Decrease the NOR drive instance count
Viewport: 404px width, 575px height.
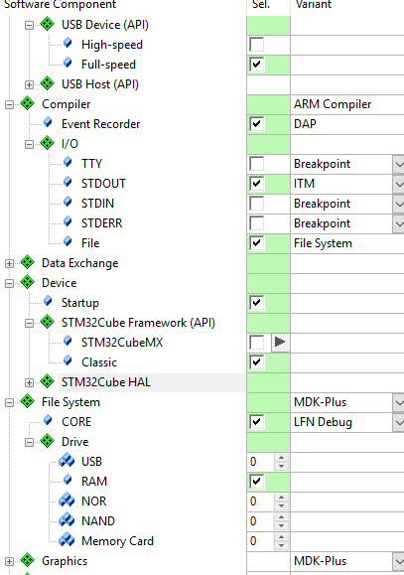(x=281, y=505)
